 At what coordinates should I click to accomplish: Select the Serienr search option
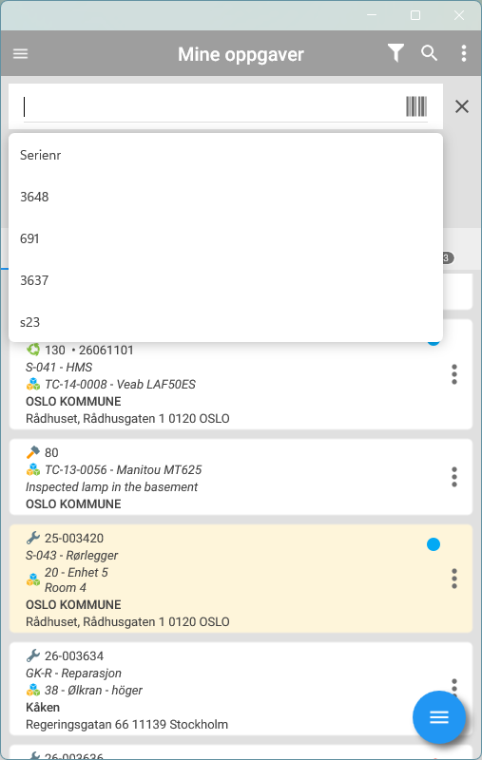225,155
